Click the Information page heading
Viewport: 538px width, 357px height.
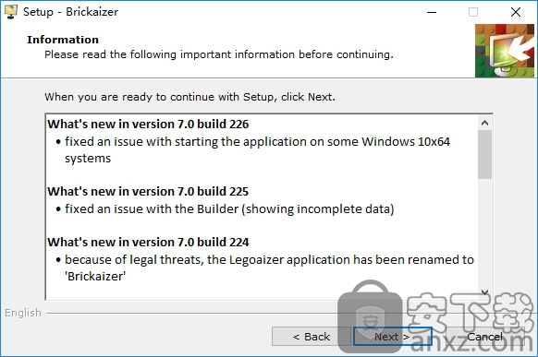[x=63, y=40]
